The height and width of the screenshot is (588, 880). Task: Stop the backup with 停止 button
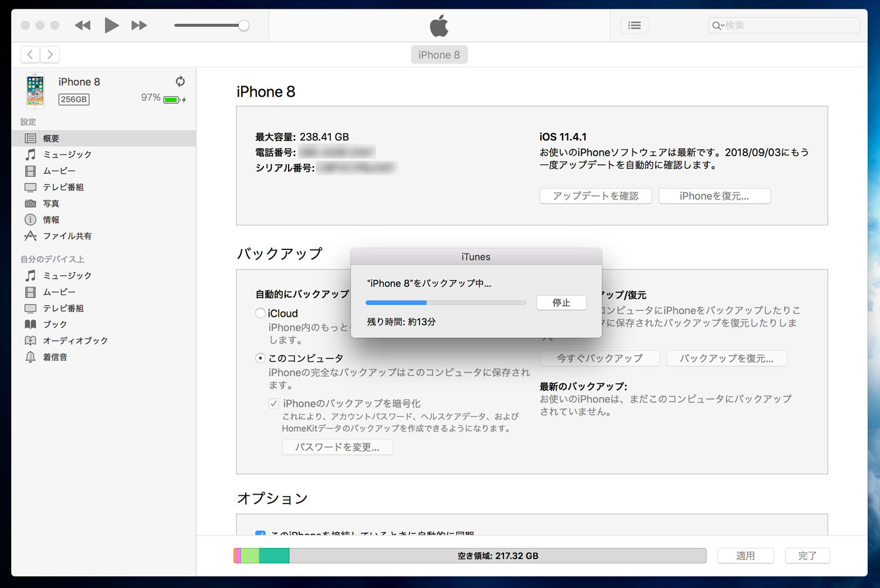561,303
